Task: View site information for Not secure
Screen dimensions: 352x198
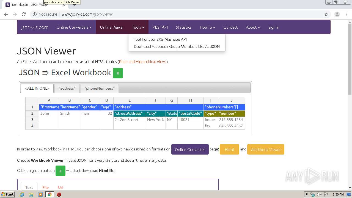Action: coord(45,14)
